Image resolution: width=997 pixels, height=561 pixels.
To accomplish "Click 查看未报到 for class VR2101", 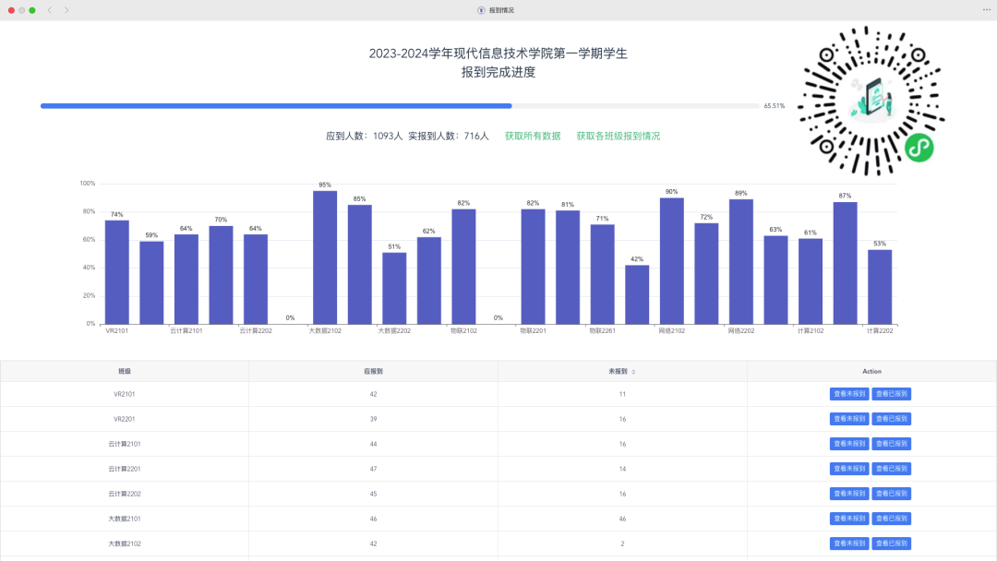I will click(x=849, y=394).
